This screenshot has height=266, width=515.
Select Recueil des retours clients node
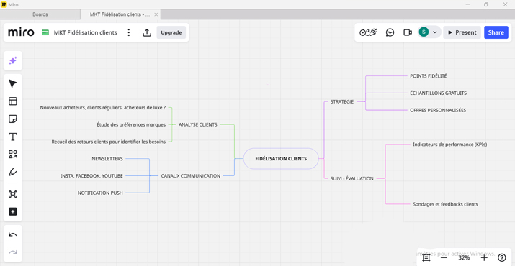(x=108, y=142)
